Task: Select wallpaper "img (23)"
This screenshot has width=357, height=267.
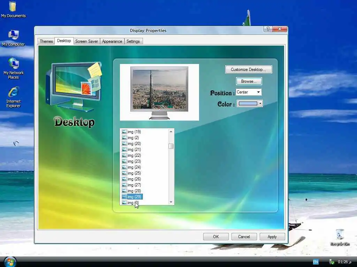Action: 134,161
